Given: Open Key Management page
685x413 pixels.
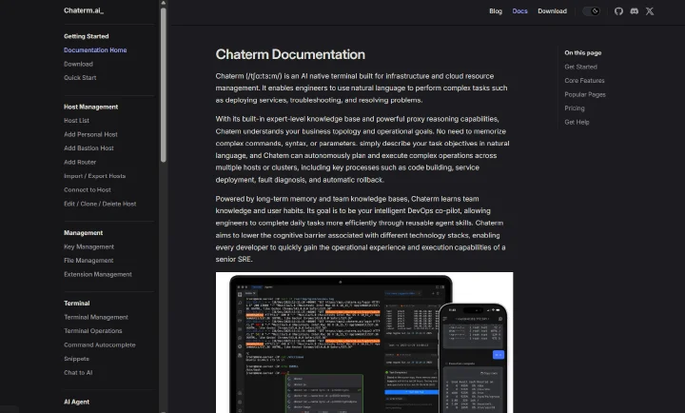Looking at the screenshot, I should (x=88, y=246).
